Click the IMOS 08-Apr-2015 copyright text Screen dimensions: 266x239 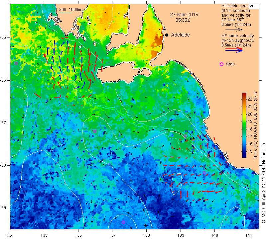(x=263, y=183)
